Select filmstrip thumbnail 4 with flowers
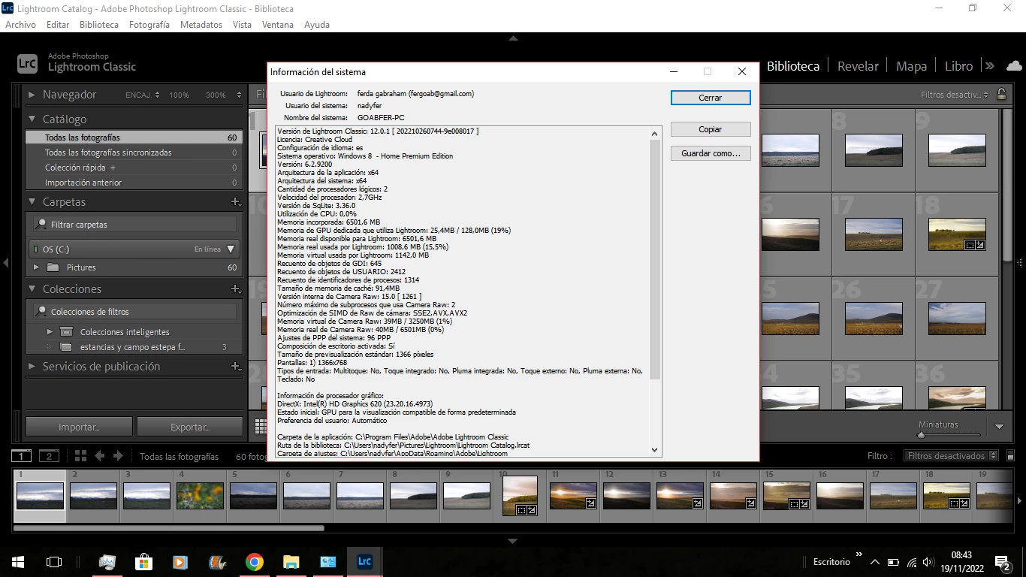The height and width of the screenshot is (577, 1026). click(x=200, y=496)
